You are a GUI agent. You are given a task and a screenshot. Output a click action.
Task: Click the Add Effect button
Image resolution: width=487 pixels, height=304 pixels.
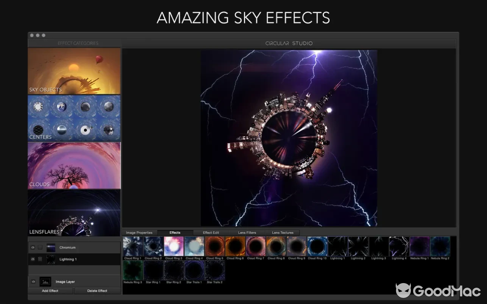point(50,291)
